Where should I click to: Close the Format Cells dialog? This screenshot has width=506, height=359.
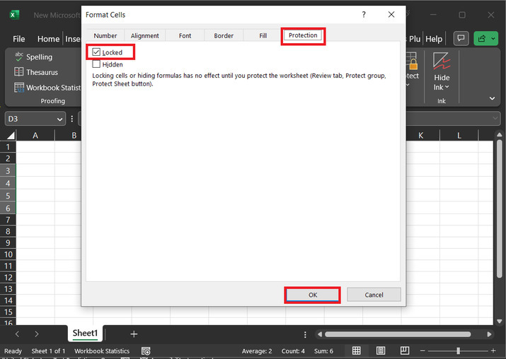(x=391, y=15)
